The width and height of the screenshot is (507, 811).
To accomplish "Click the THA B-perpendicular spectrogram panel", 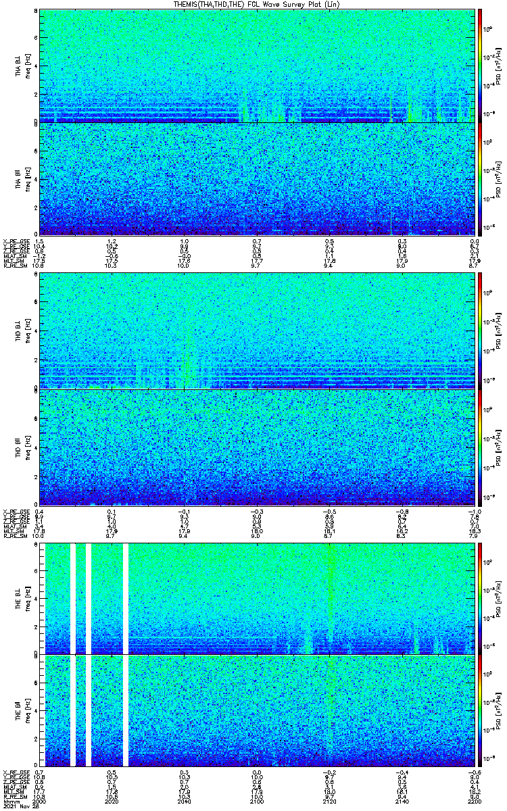I will 256,66.
